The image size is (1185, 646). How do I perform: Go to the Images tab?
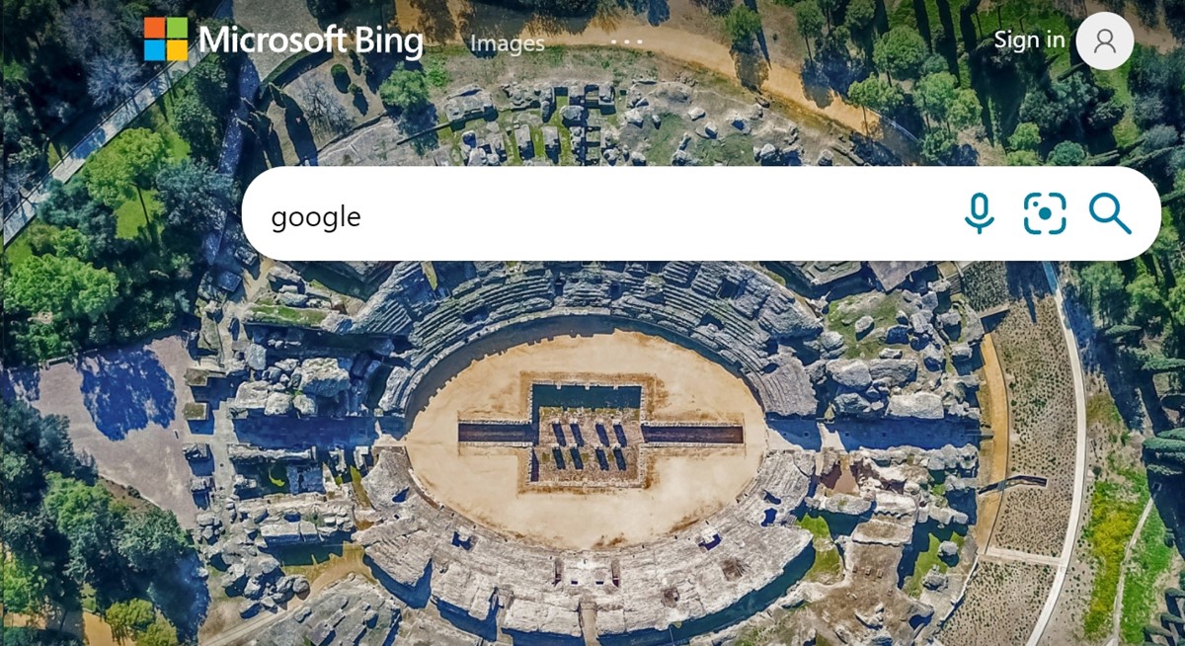508,43
